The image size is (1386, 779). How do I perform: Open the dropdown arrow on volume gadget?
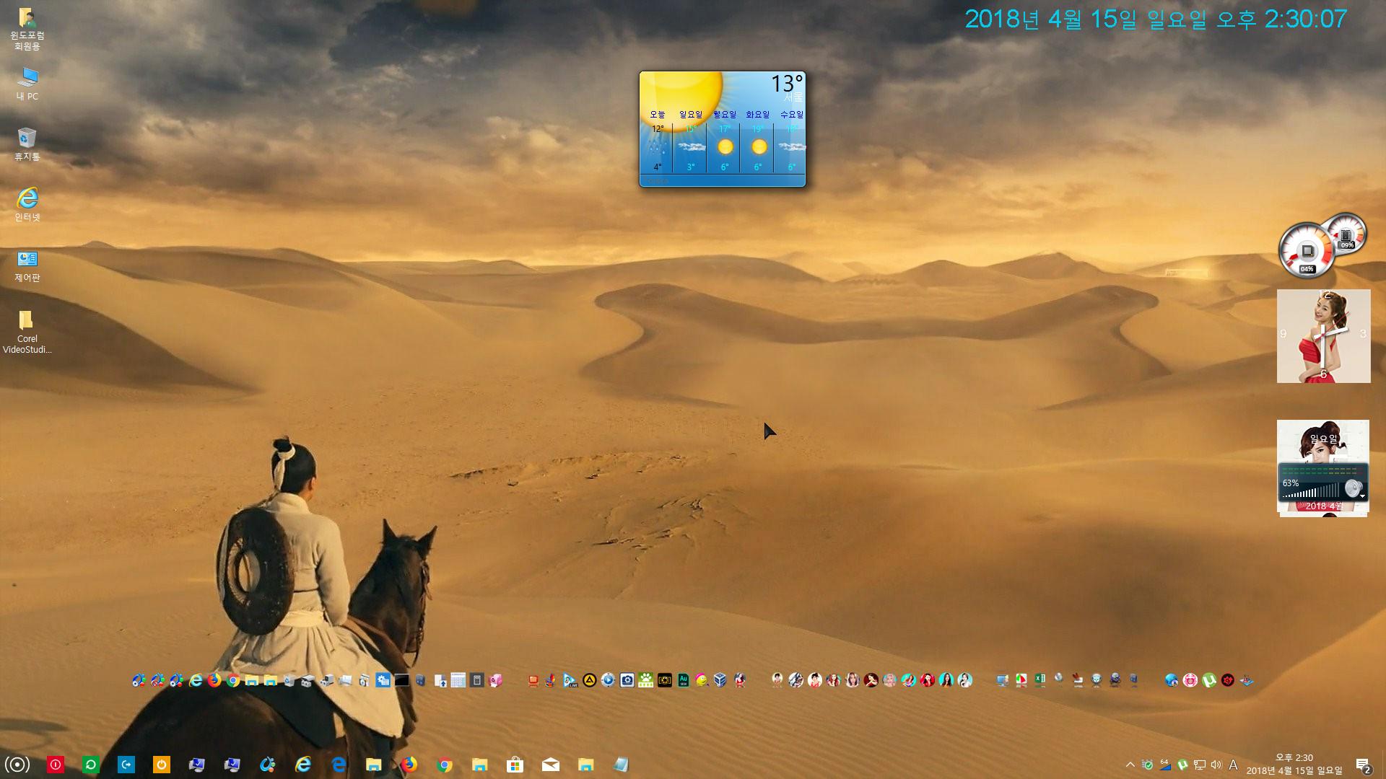pos(1362,496)
